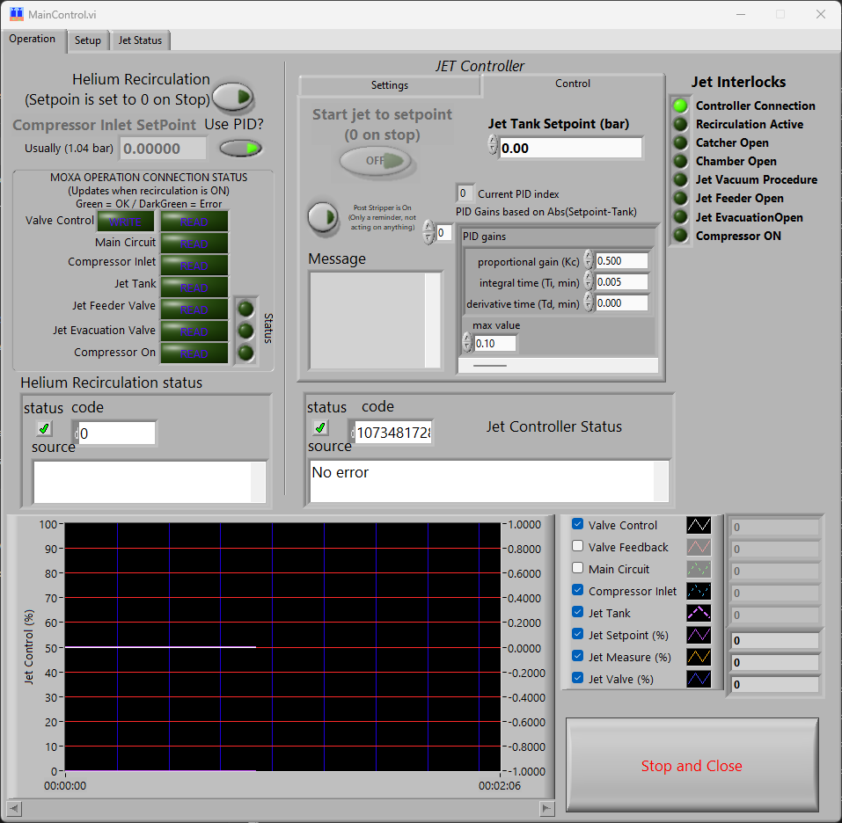Click the derivative time value 0.000
This screenshot has height=823, width=842.
pyautogui.click(x=621, y=303)
